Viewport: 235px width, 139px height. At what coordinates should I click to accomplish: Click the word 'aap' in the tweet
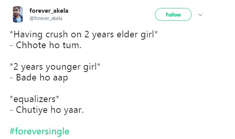click(x=60, y=78)
